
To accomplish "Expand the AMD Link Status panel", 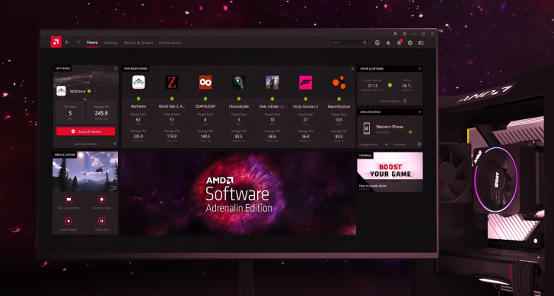I will pos(419,112).
